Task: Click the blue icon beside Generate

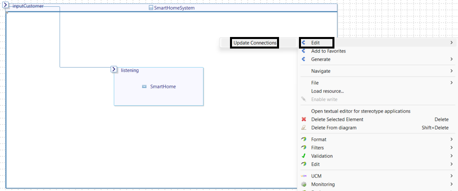Action: click(303, 59)
